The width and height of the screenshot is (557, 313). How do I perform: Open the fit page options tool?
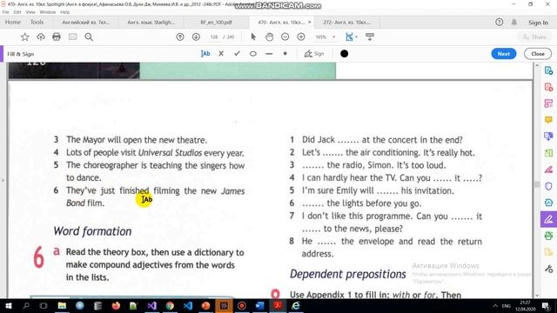tap(349, 37)
